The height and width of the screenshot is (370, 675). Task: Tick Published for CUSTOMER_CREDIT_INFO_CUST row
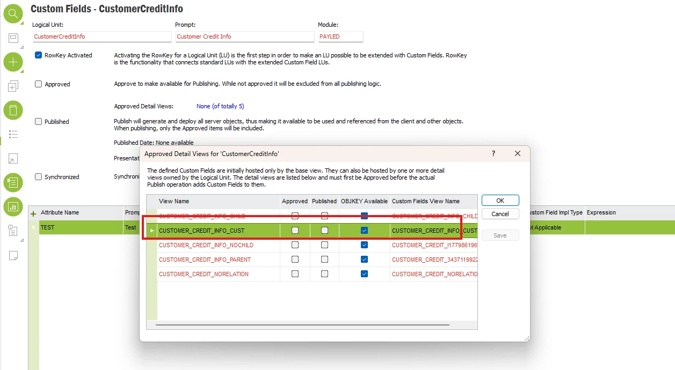pos(324,231)
